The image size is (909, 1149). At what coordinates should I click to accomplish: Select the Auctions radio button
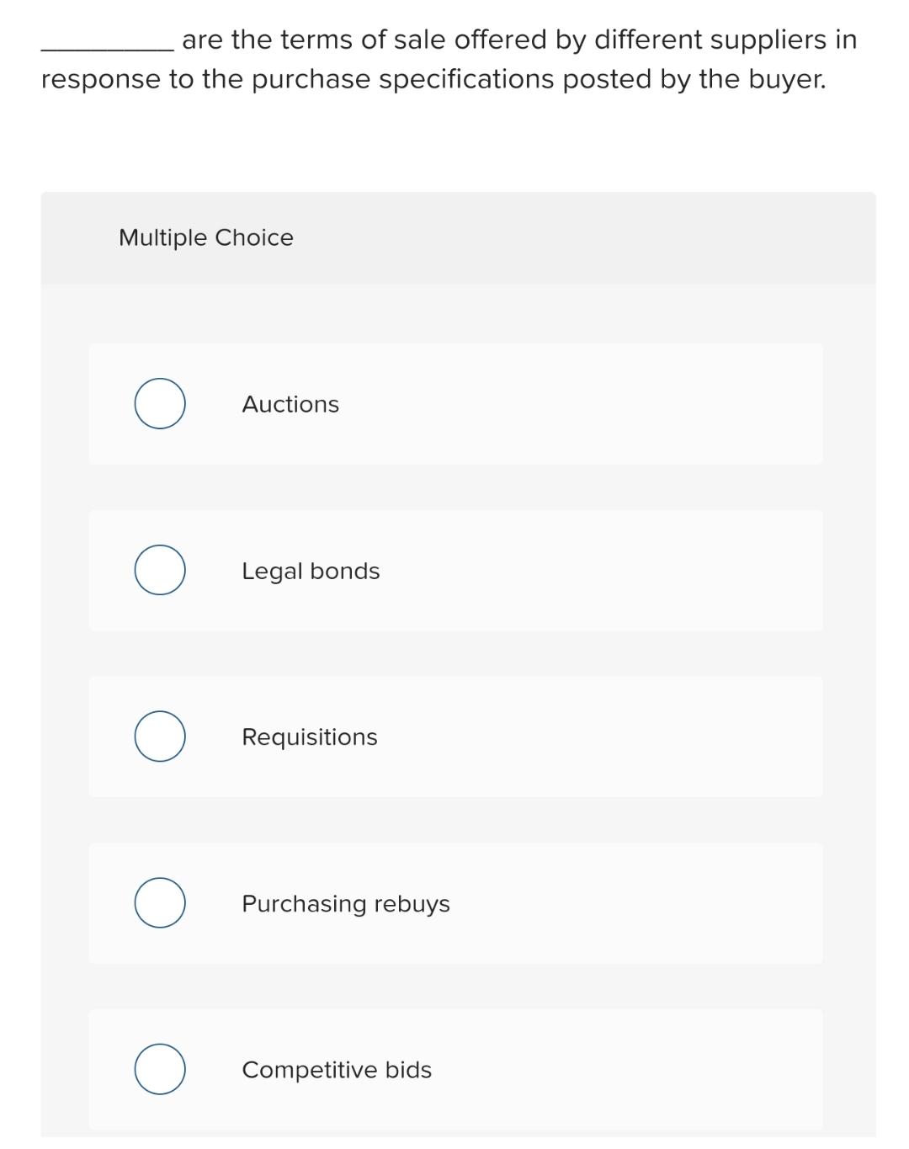[159, 403]
